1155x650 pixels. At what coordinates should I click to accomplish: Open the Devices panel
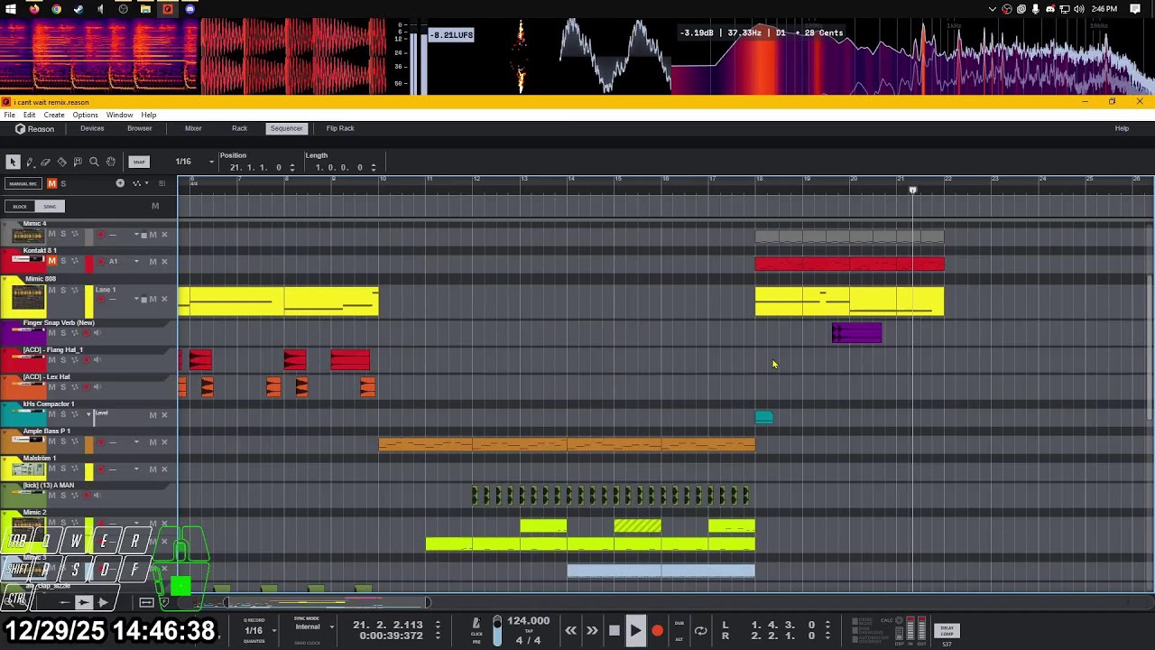(x=92, y=128)
